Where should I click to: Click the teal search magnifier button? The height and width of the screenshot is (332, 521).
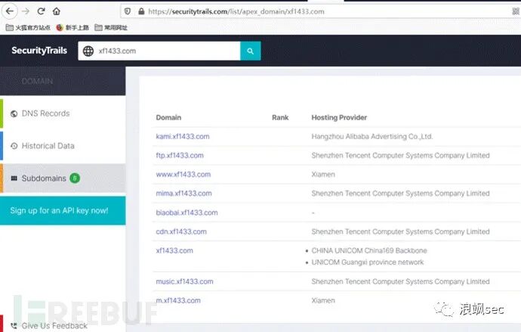click(251, 51)
